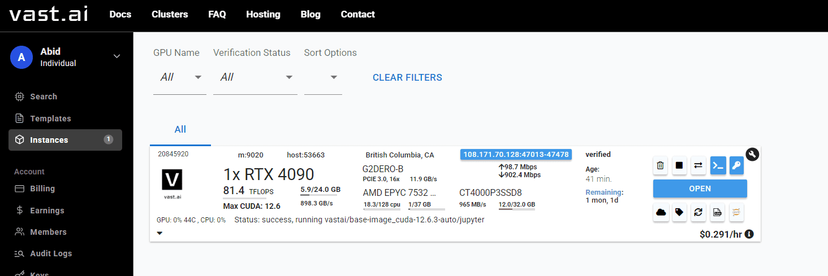Click the 1x RTX 4090 title

click(x=269, y=174)
